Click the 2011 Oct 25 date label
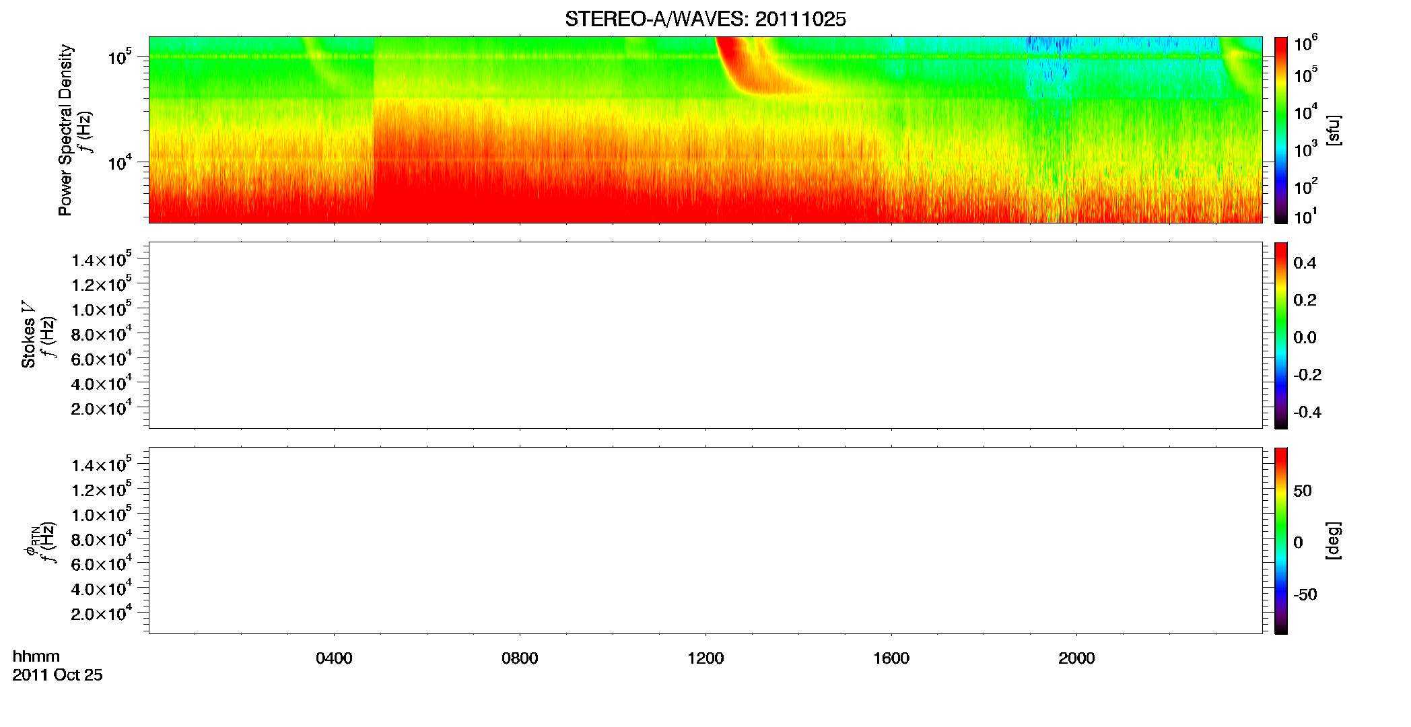This screenshot has width=1411, height=727. 57,675
